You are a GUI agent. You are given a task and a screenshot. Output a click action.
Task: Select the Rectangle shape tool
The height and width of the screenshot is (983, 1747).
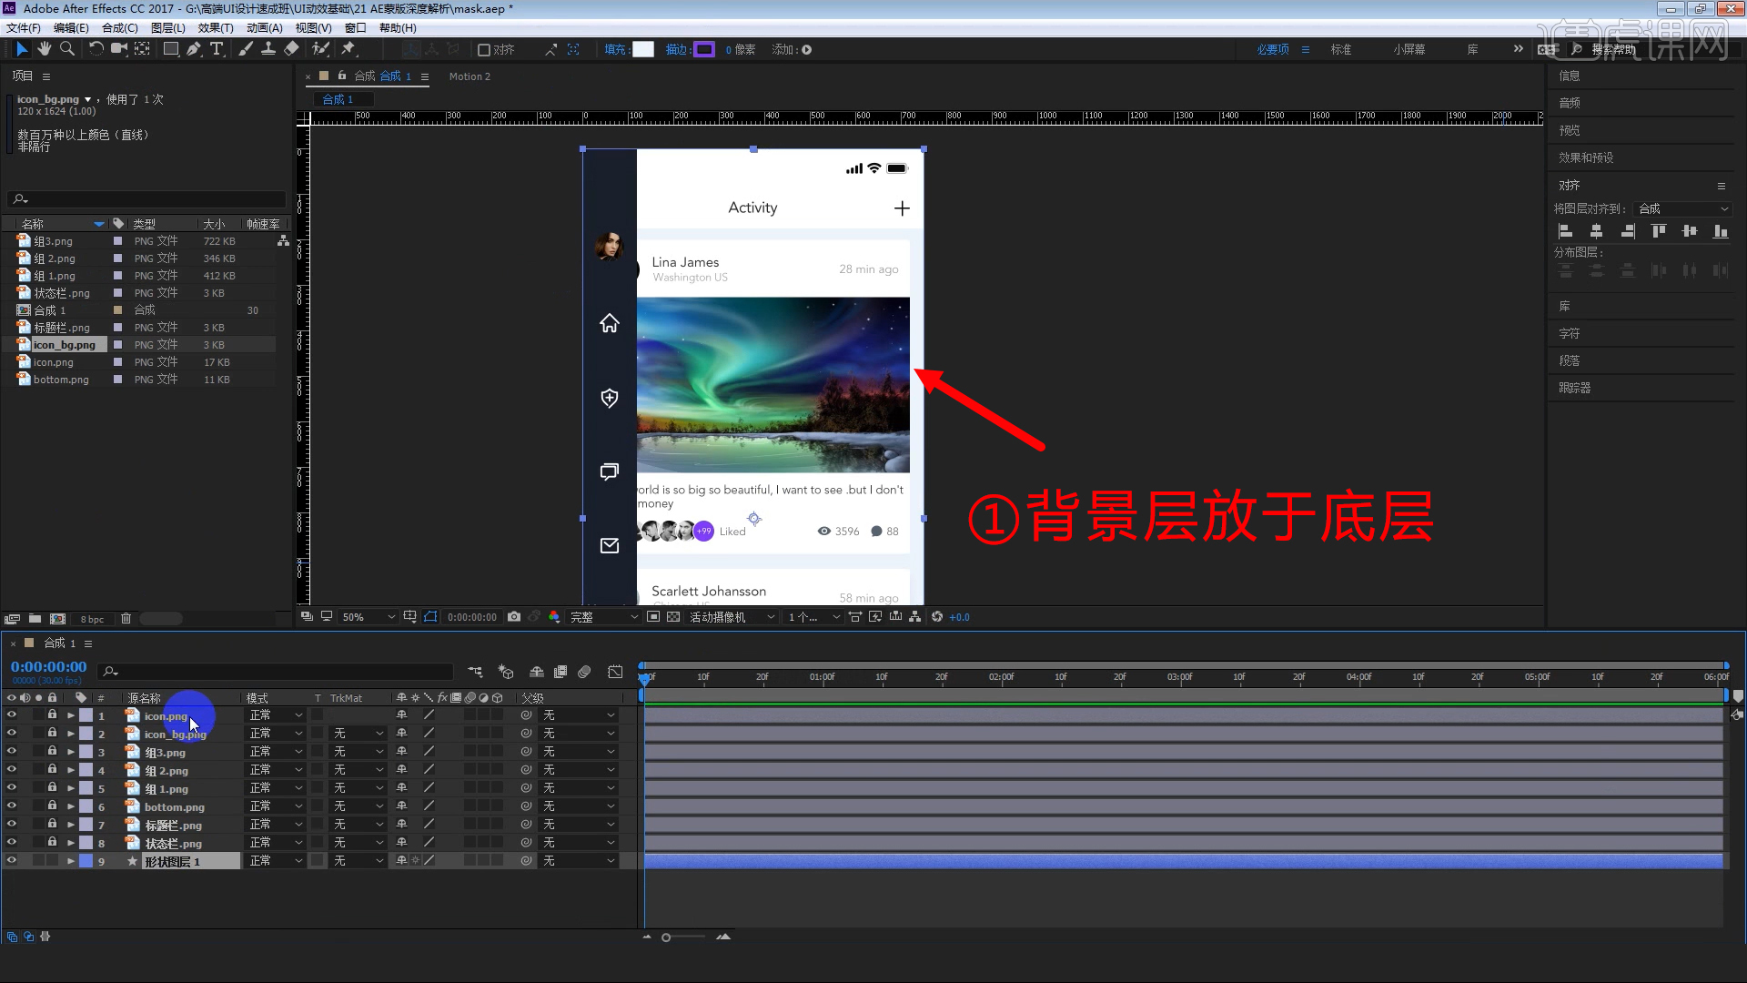click(x=170, y=49)
